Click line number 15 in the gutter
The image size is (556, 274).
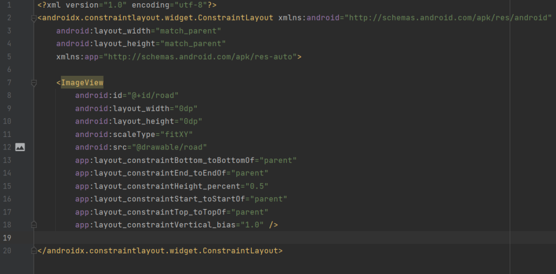point(8,186)
